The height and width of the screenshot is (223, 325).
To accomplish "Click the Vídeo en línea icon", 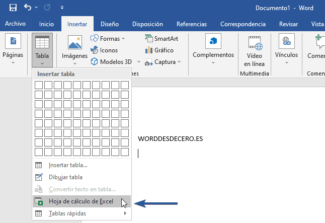I will (256, 43).
